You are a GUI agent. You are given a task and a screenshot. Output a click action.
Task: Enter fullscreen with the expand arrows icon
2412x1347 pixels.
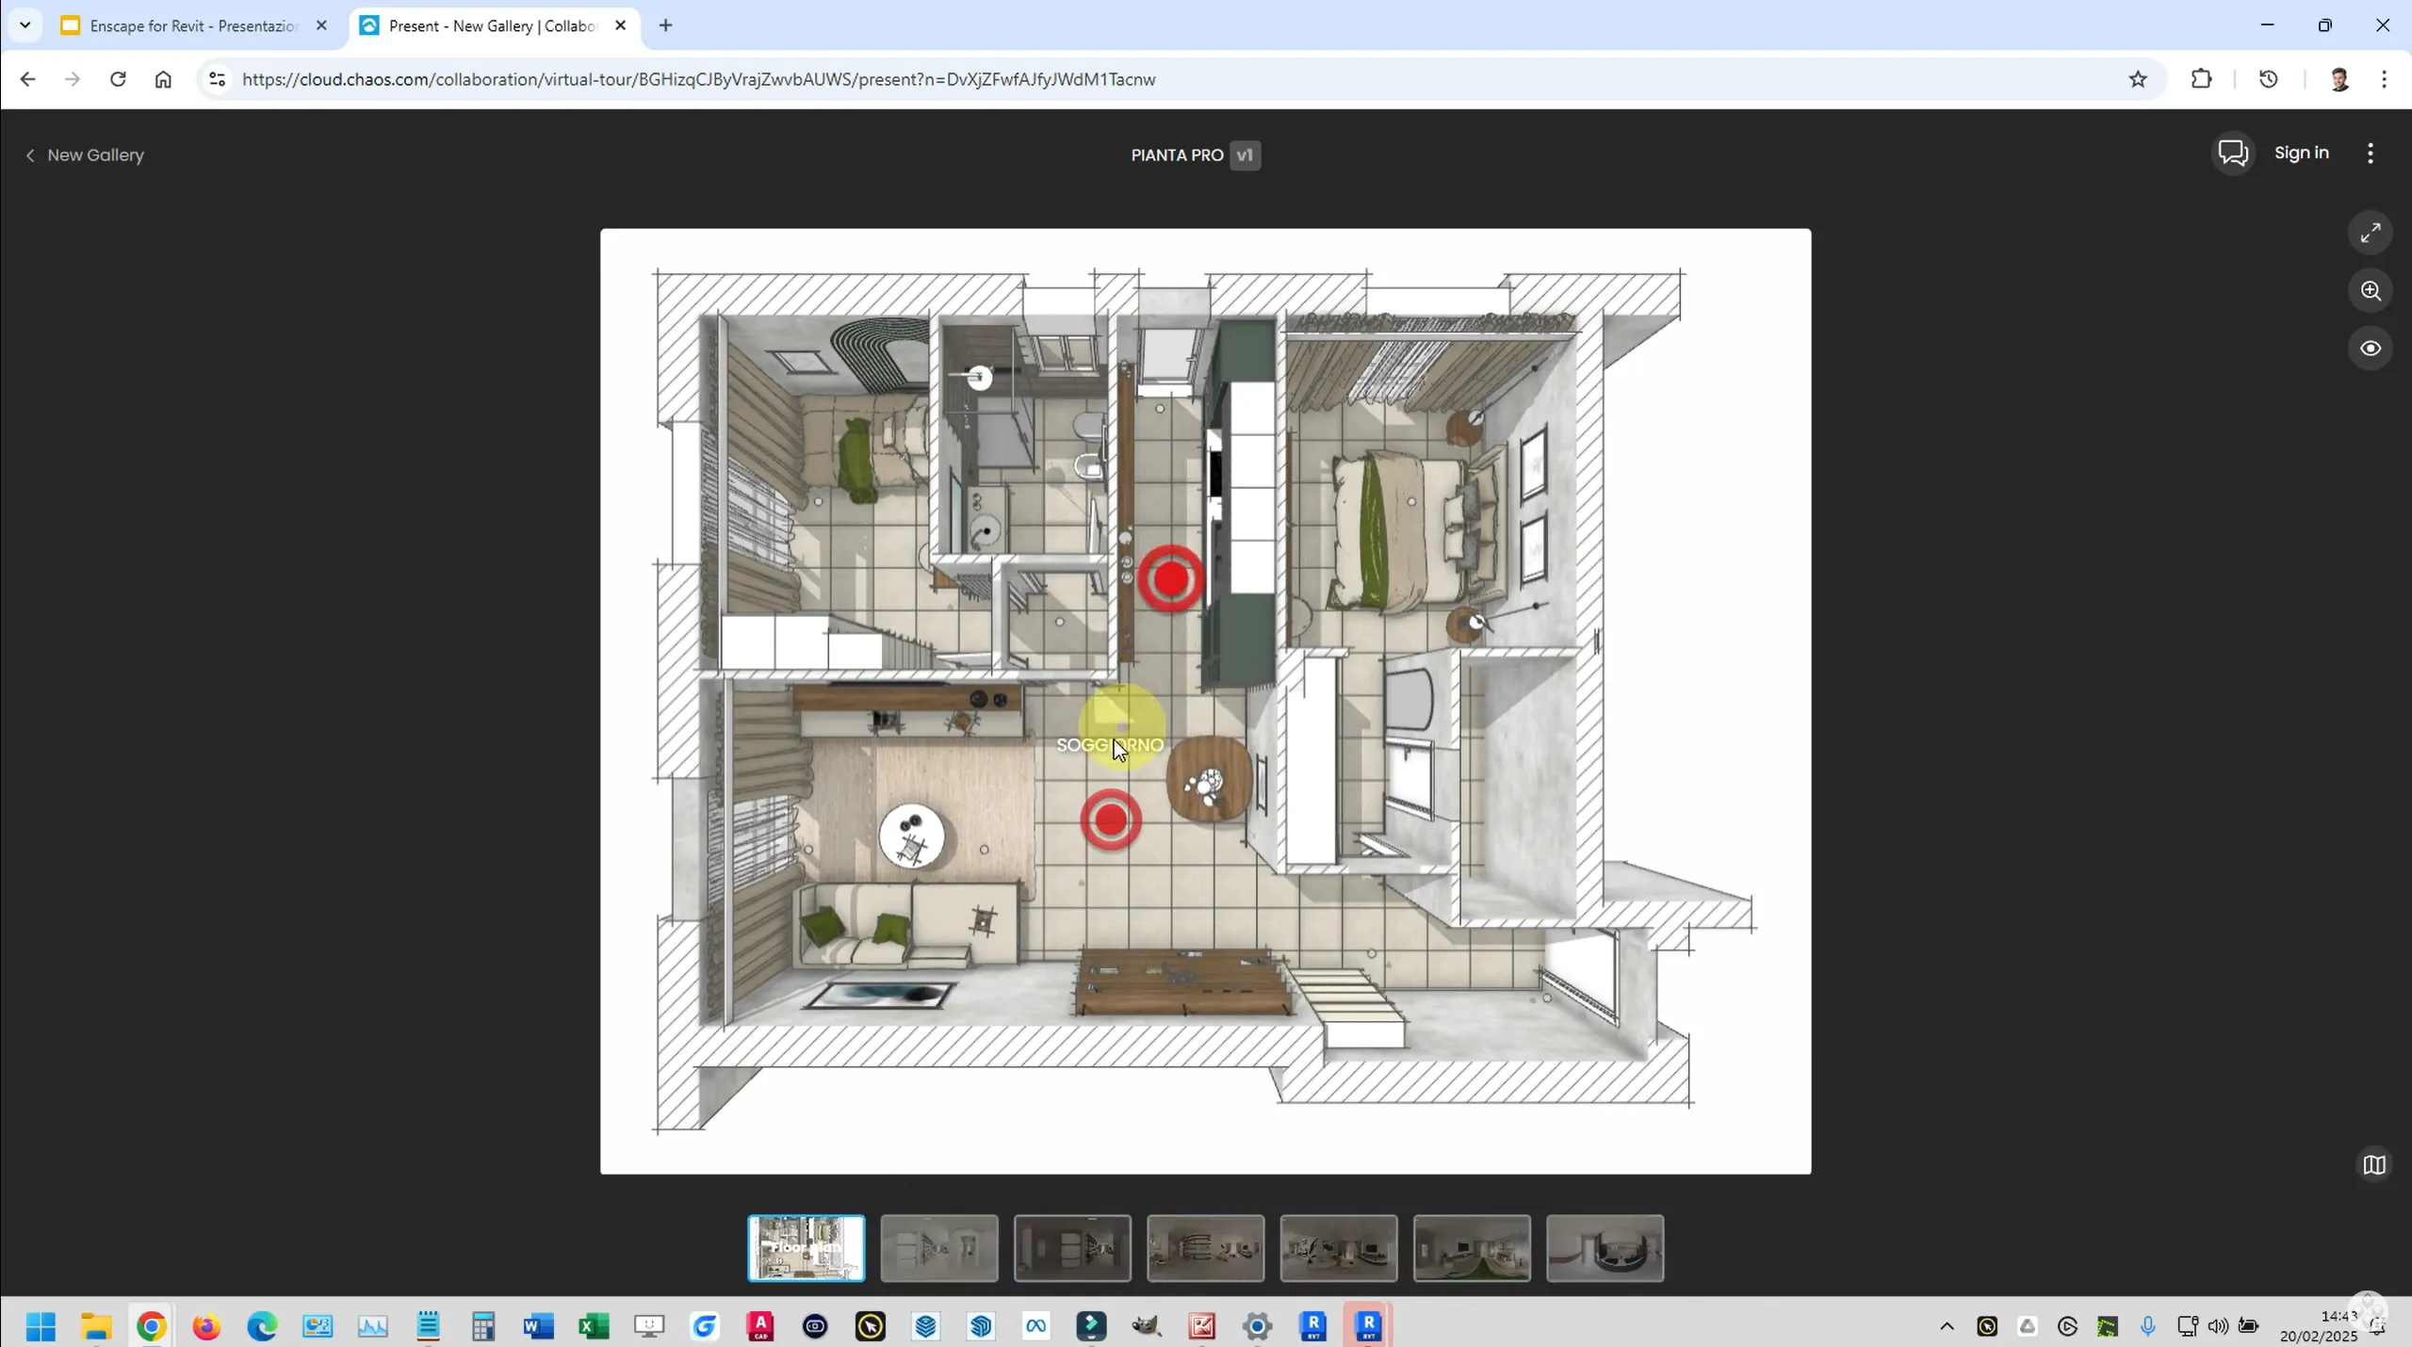2371,233
